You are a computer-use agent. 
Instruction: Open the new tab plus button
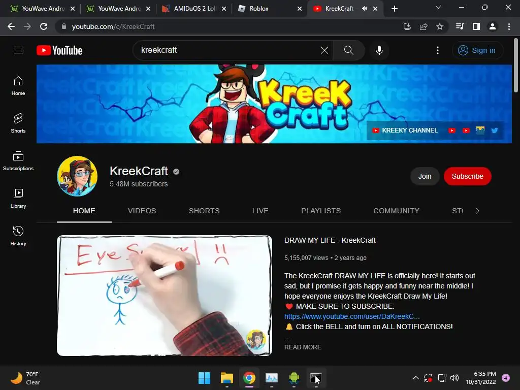[394, 9]
